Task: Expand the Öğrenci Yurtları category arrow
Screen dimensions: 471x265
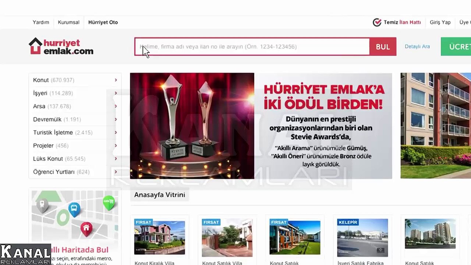Action: pyautogui.click(x=116, y=172)
